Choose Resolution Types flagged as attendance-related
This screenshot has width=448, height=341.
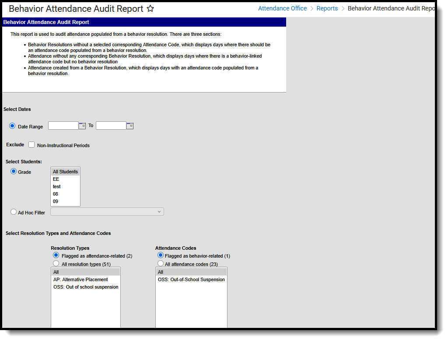(56, 255)
